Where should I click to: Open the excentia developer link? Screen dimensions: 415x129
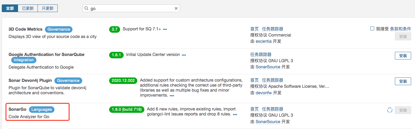(264, 41)
